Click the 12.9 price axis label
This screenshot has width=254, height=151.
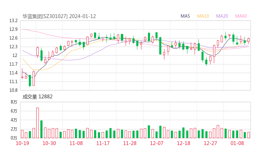pyautogui.click(x=13, y=29)
